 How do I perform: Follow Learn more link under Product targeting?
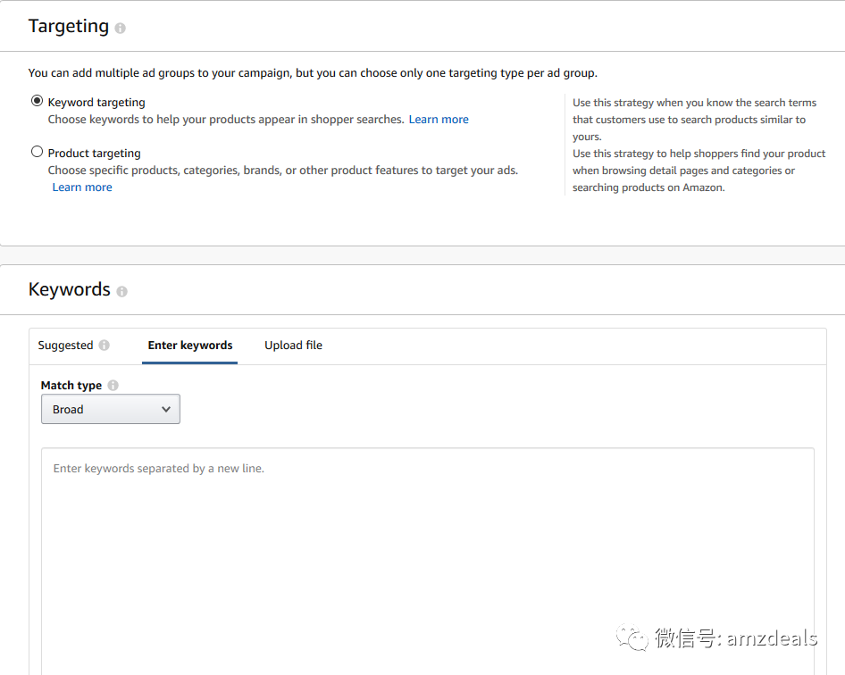click(x=82, y=187)
